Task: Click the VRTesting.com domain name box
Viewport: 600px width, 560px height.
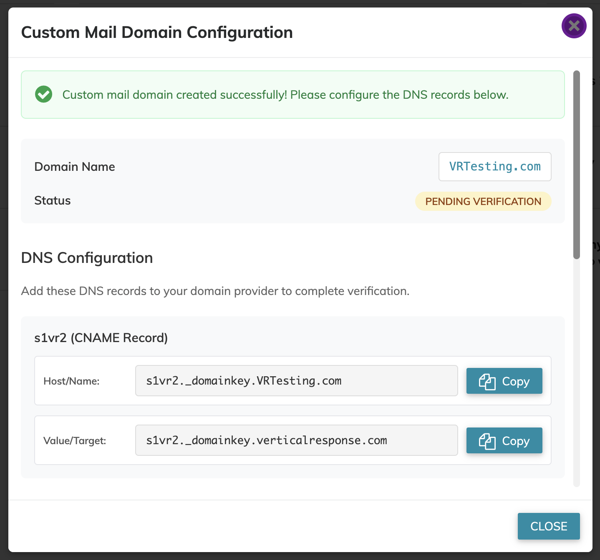Action: [495, 167]
